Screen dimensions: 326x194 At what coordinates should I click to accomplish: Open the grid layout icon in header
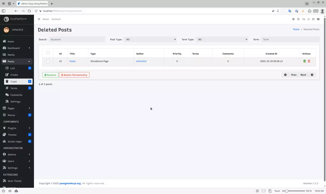point(318,19)
